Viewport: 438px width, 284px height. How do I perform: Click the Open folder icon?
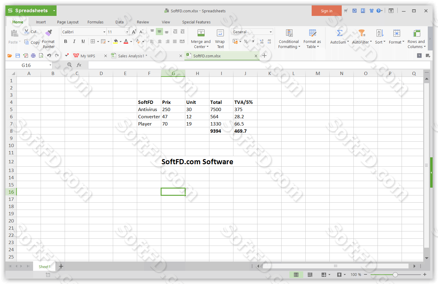[10, 56]
